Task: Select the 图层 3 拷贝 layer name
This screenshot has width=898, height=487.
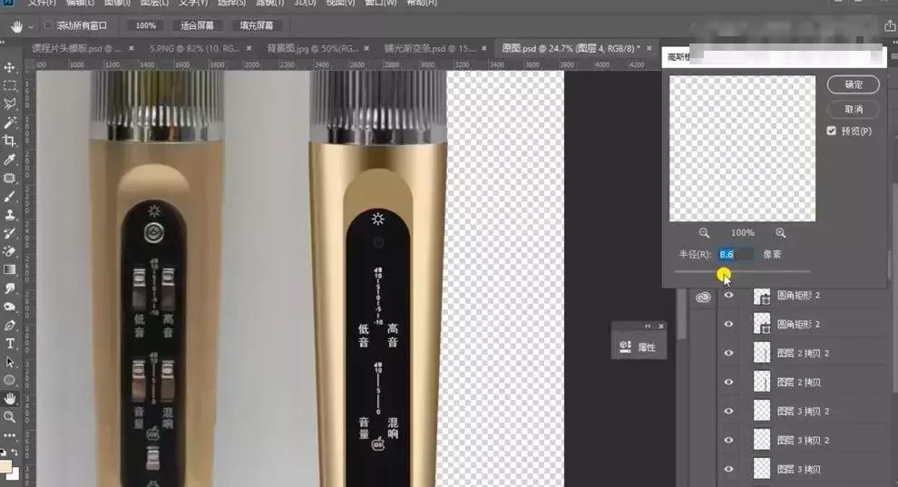Action: [x=799, y=469]
